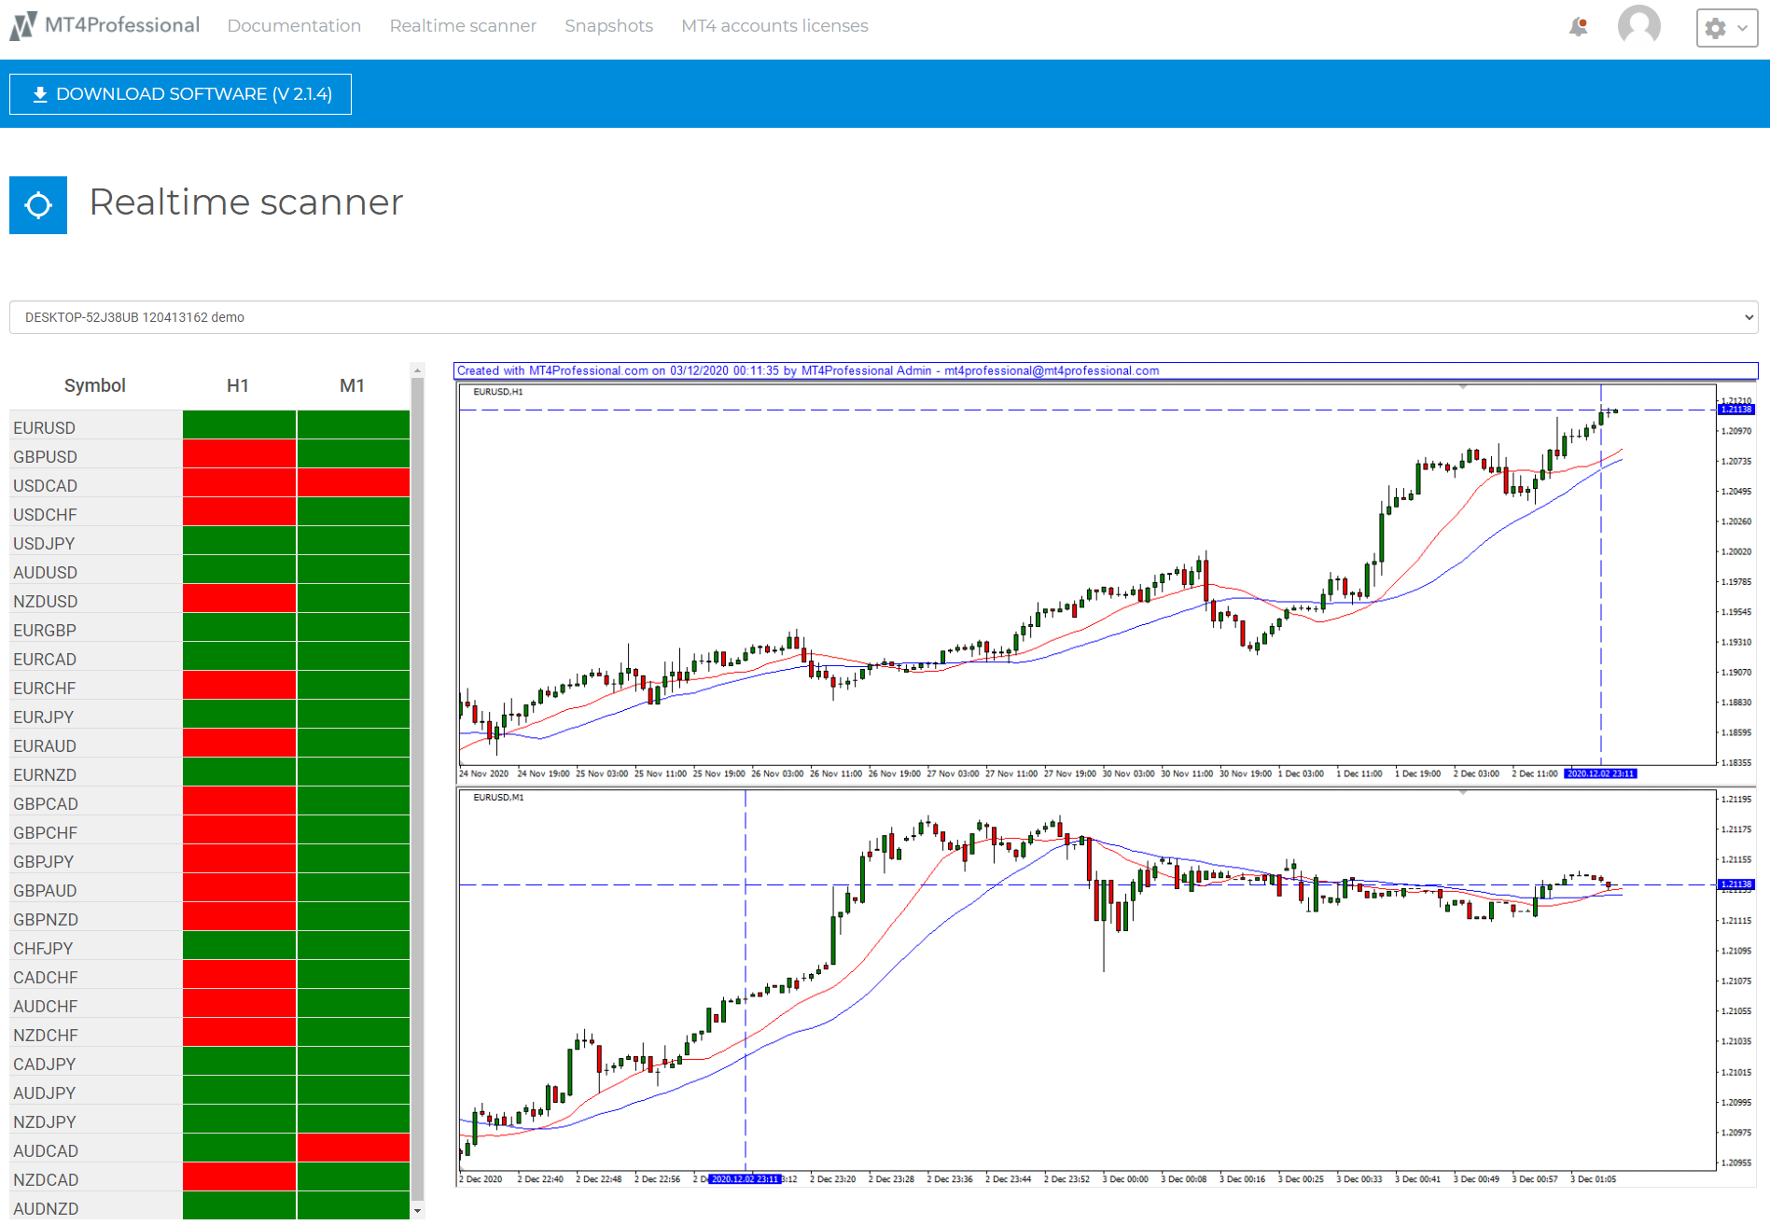
Task: Click the Realtime scanner target icon
Action: click(x=38, y=204)
